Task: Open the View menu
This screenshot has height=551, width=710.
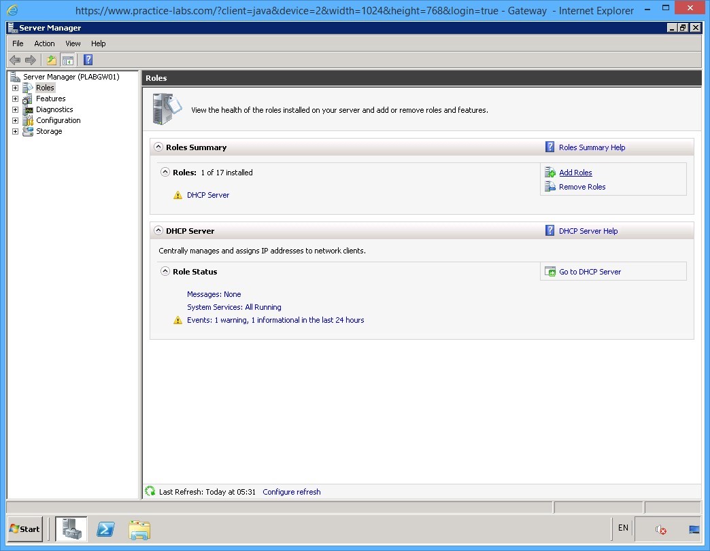Action: [x=72, y=43]
